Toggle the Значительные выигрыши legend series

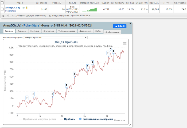[96, 119]
